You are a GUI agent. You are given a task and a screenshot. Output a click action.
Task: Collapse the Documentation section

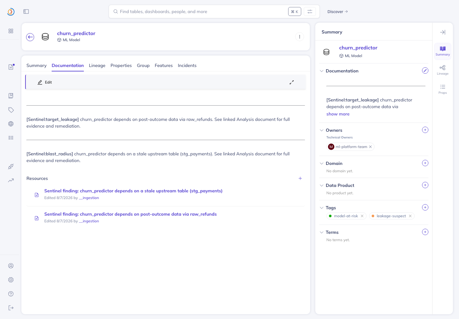(322, 71)
